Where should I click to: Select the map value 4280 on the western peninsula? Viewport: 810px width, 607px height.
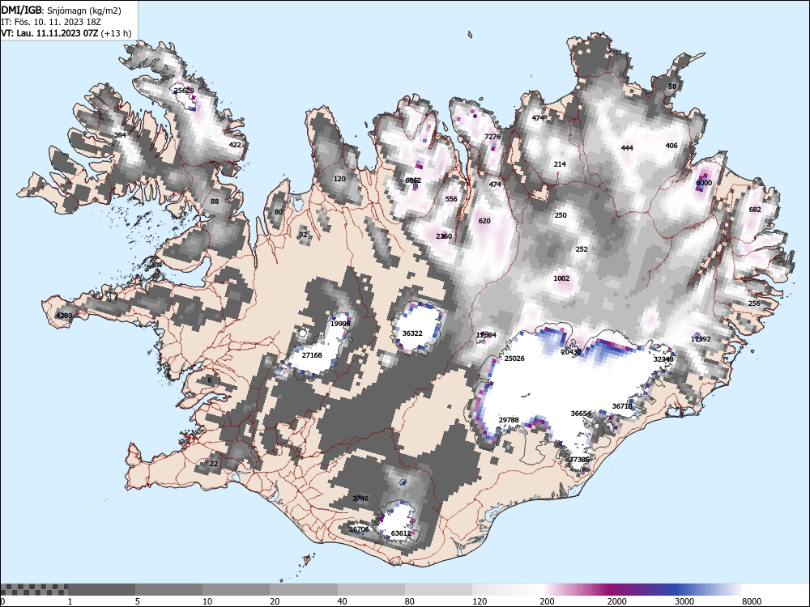coord(64,316)
